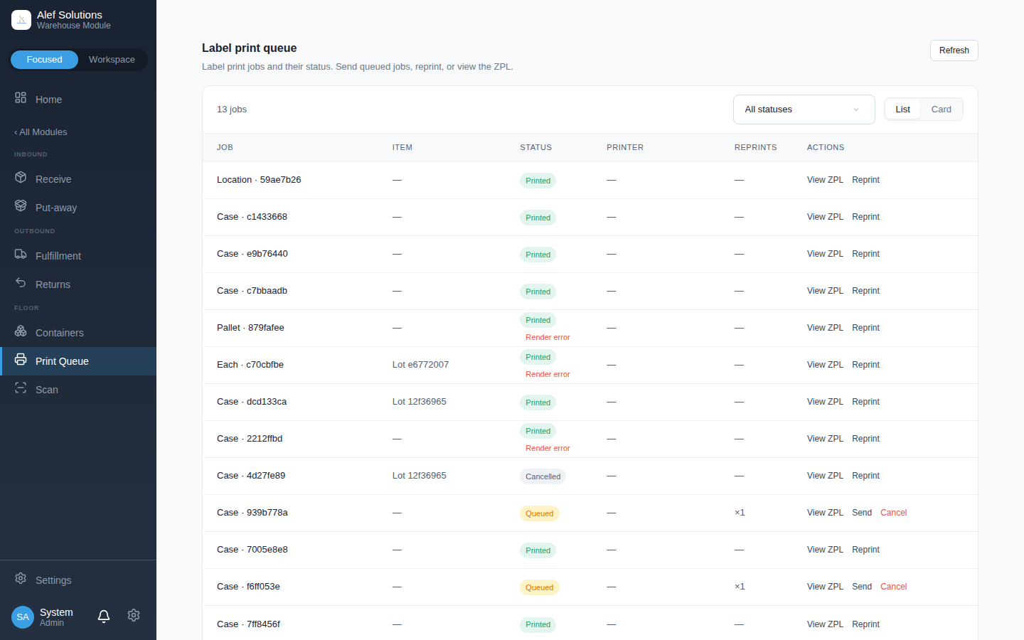
Task: Open Home via its sidebar icon
Action: tap(21, 97)
